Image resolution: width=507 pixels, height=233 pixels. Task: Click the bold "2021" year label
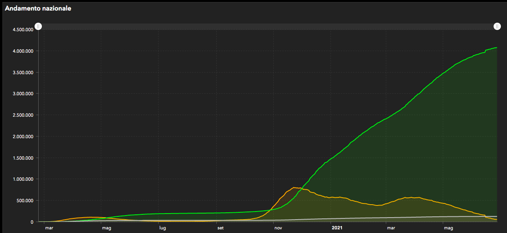click(337, 228)
